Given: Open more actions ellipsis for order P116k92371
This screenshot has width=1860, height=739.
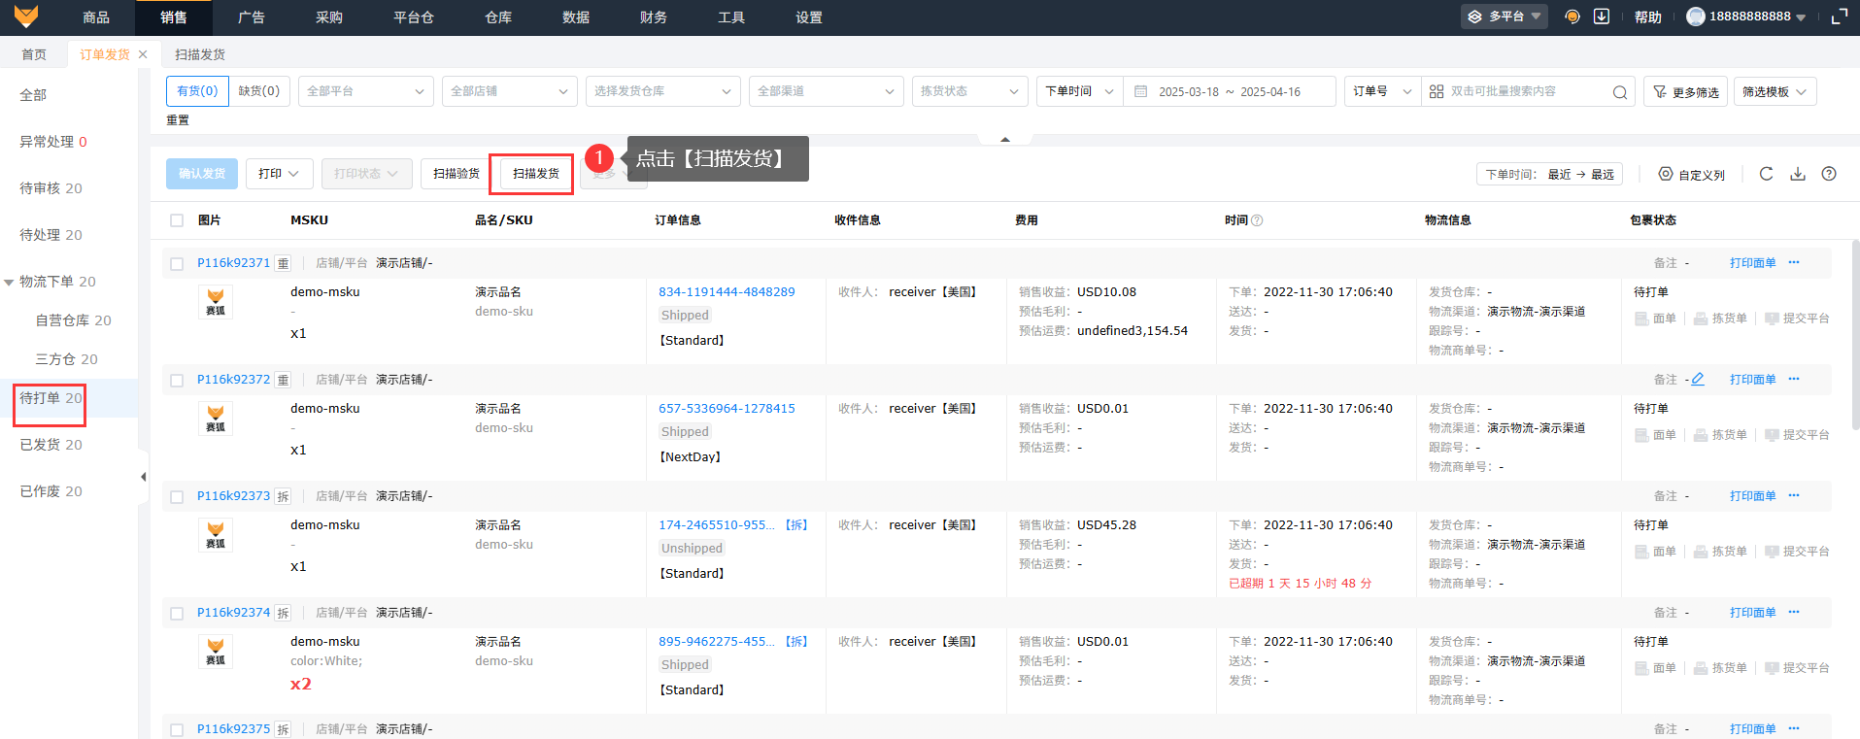Looking at the screenshot, I should coord(1794,263).
